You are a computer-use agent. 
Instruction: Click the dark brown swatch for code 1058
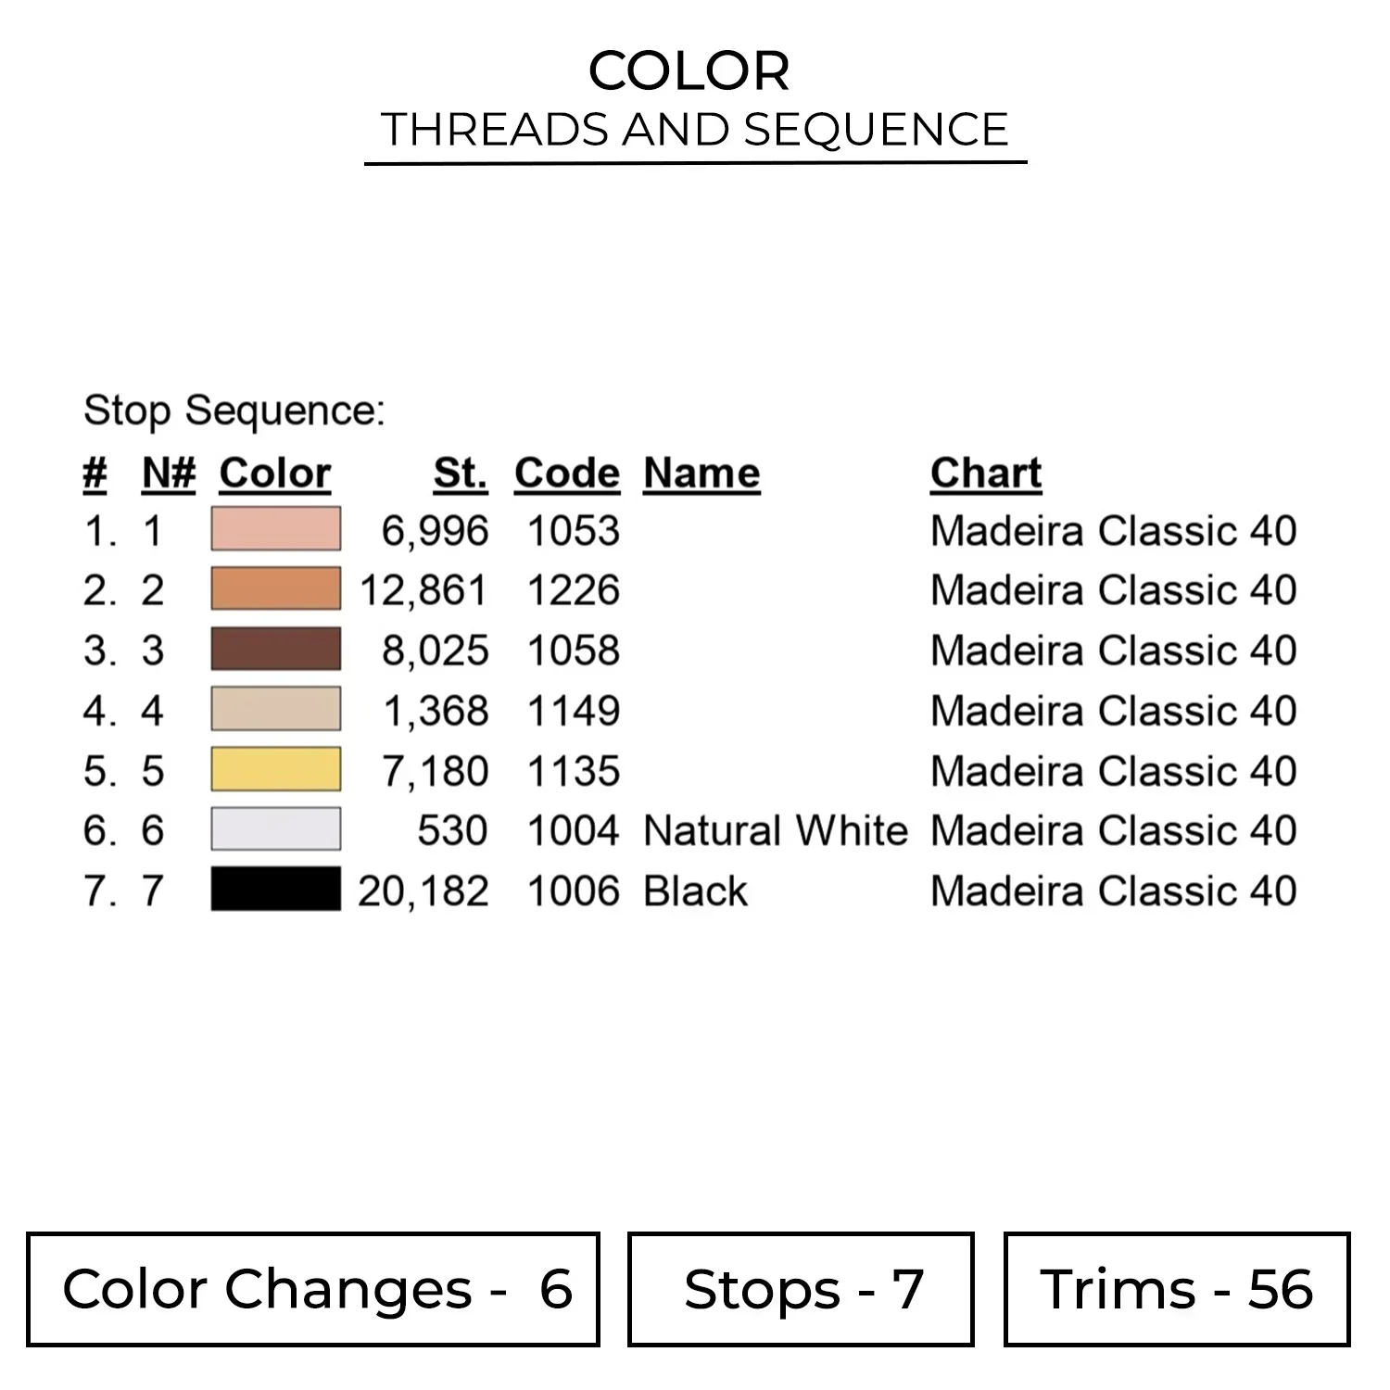(275, 650)
